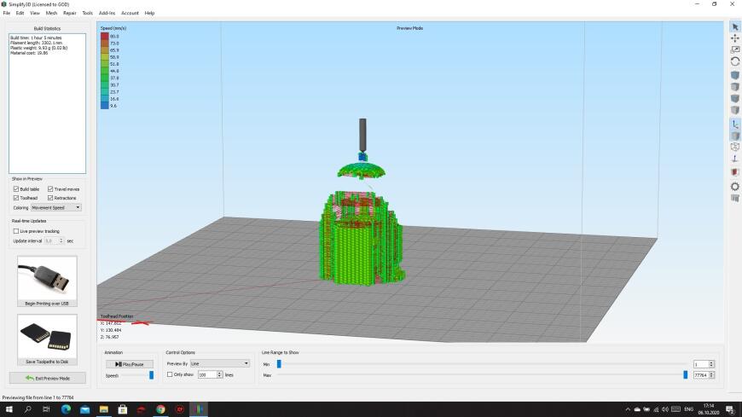Viewport: 742px width, 417px height.
Task: Toggle the normals arrow display icon
Action: (x=735, y=159)
